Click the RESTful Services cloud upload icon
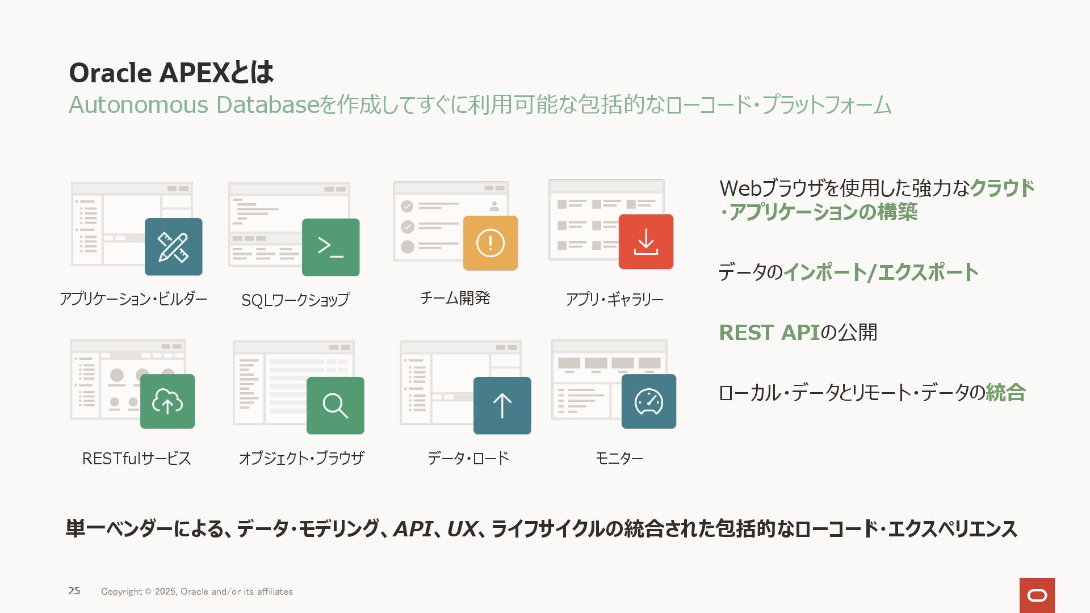The width and height of the screenshot is (1090, 613). [167, 401]
